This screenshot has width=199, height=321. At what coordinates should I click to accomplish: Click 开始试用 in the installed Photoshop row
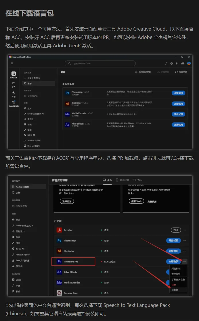(x=173, y=241)
